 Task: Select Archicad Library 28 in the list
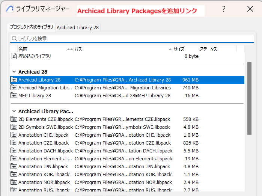[x=127, y=80]
